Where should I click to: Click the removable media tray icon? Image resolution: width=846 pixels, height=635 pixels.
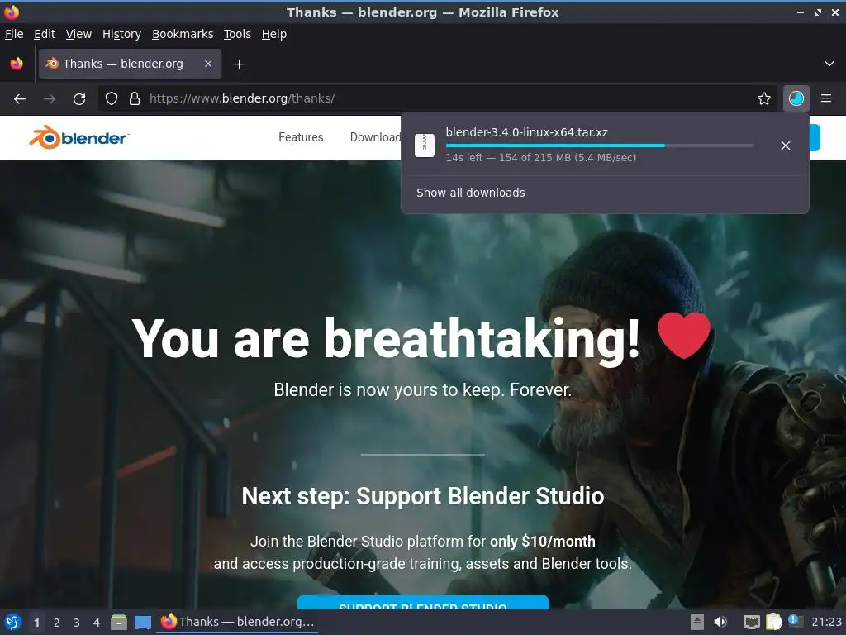click(x=697, y=622)
